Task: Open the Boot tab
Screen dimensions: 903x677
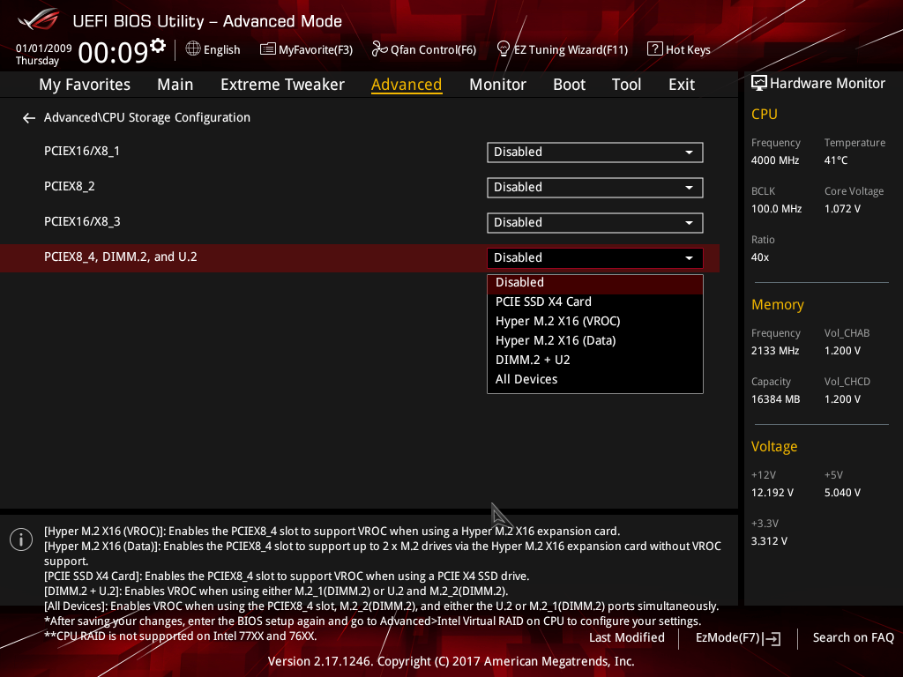Action: (x=569, y=85)
